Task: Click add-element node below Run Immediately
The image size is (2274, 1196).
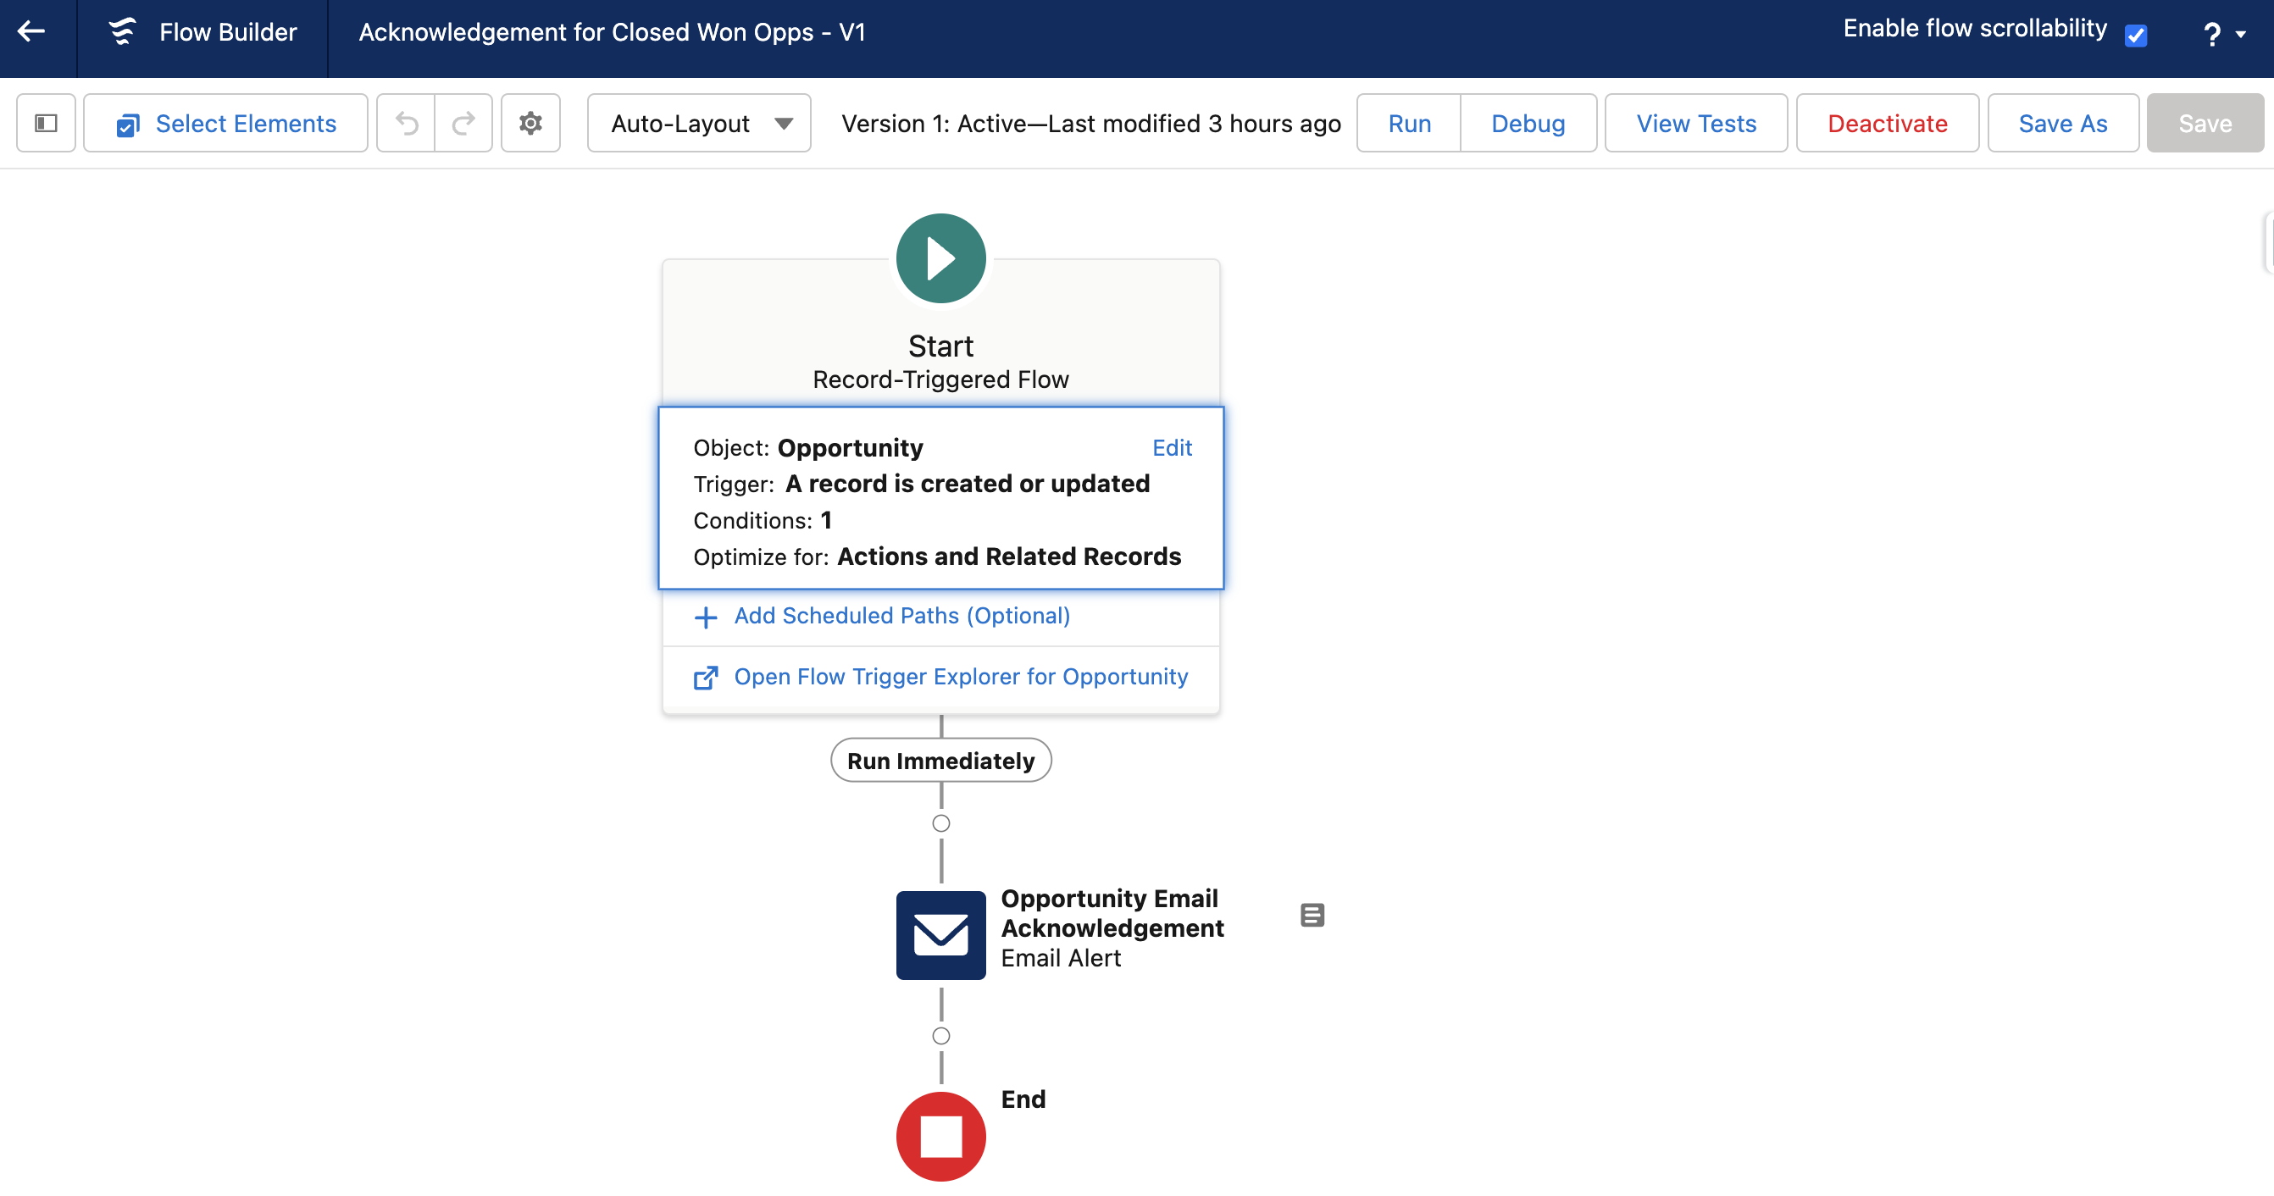Action: pos(941,823)
